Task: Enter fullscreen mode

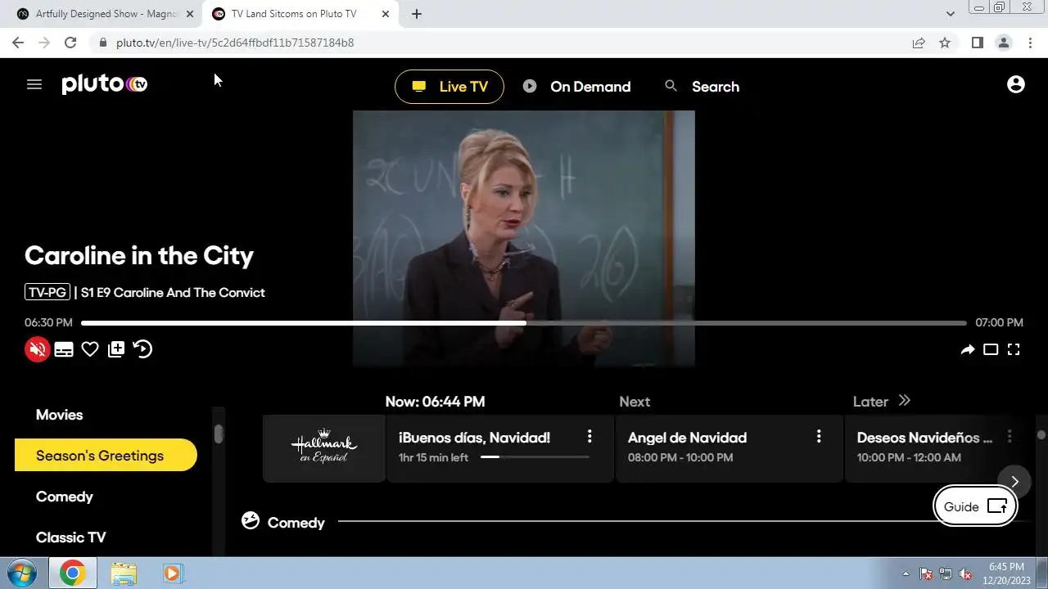Action: coord(1014,350)
